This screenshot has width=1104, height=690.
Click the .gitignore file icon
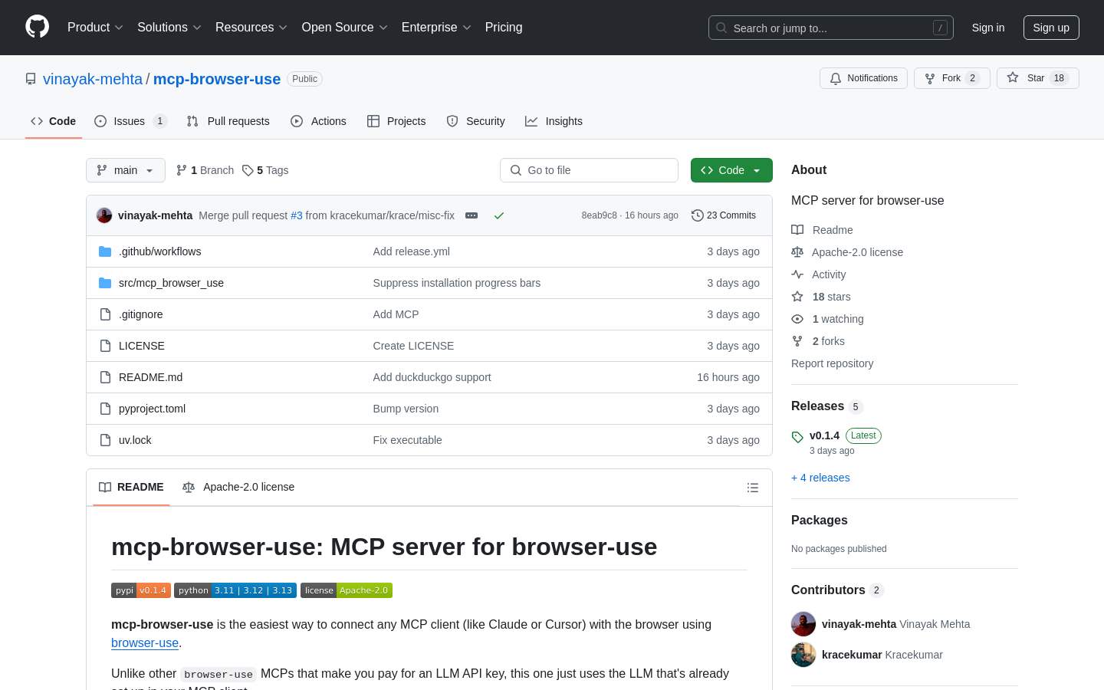click(105, 314)
